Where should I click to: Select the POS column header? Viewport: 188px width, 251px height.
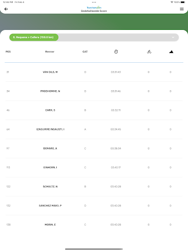tap(8, 51)
